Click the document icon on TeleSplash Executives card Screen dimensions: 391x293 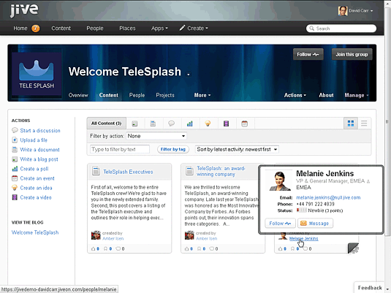click(96, 171)
